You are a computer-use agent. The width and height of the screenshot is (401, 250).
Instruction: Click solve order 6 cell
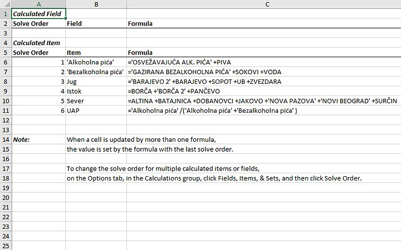pyautogui.click(x=38, y=111)
